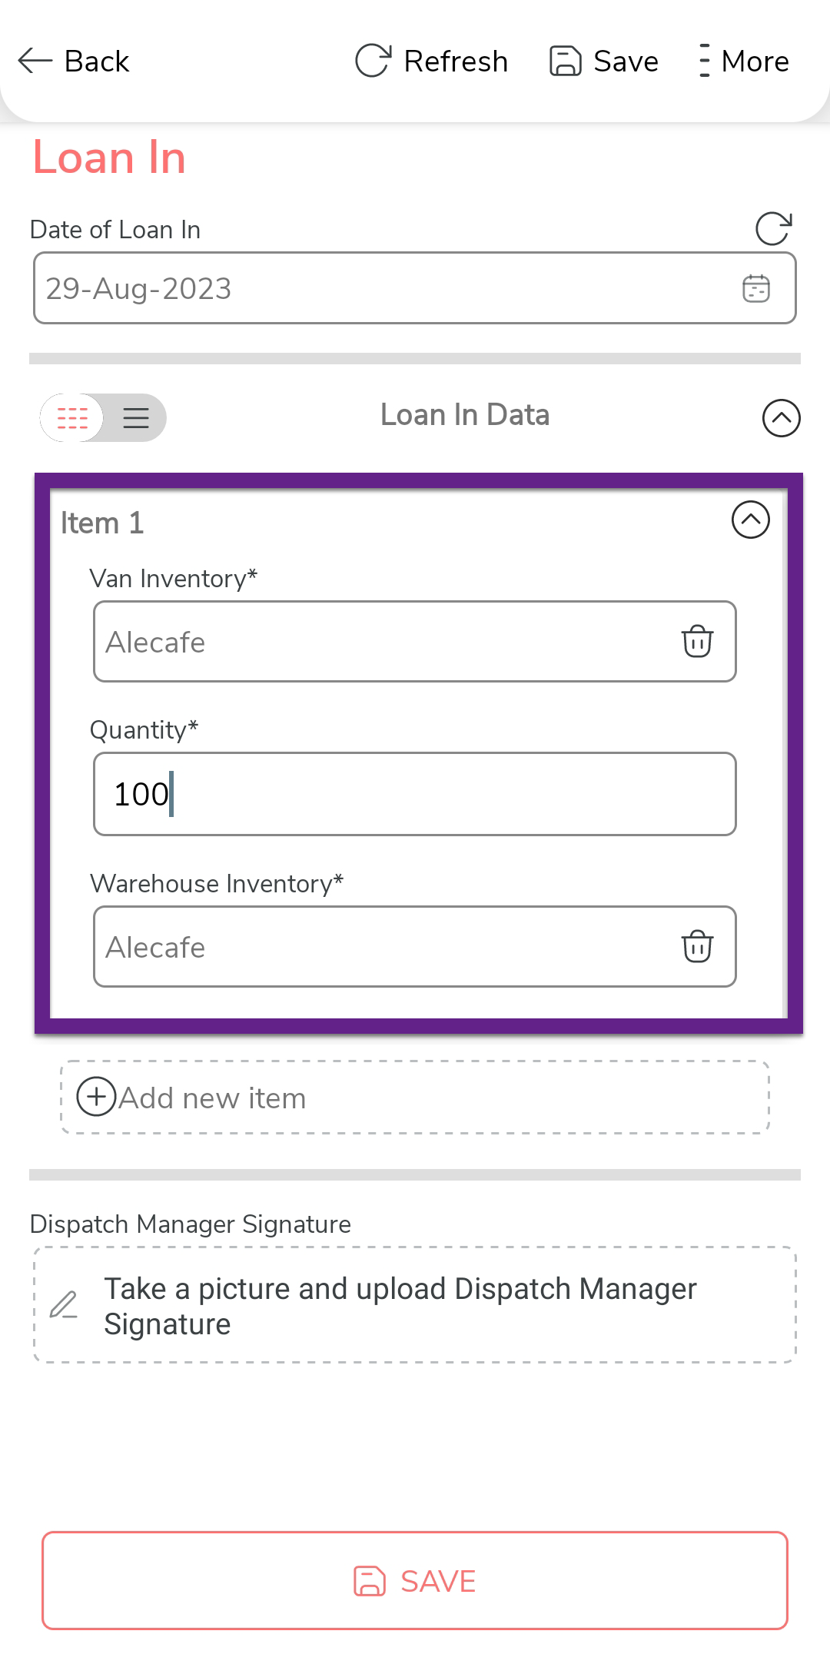Upload Dispatch Manager Signature picture

pyautogui.click(x=415, y=1305)
